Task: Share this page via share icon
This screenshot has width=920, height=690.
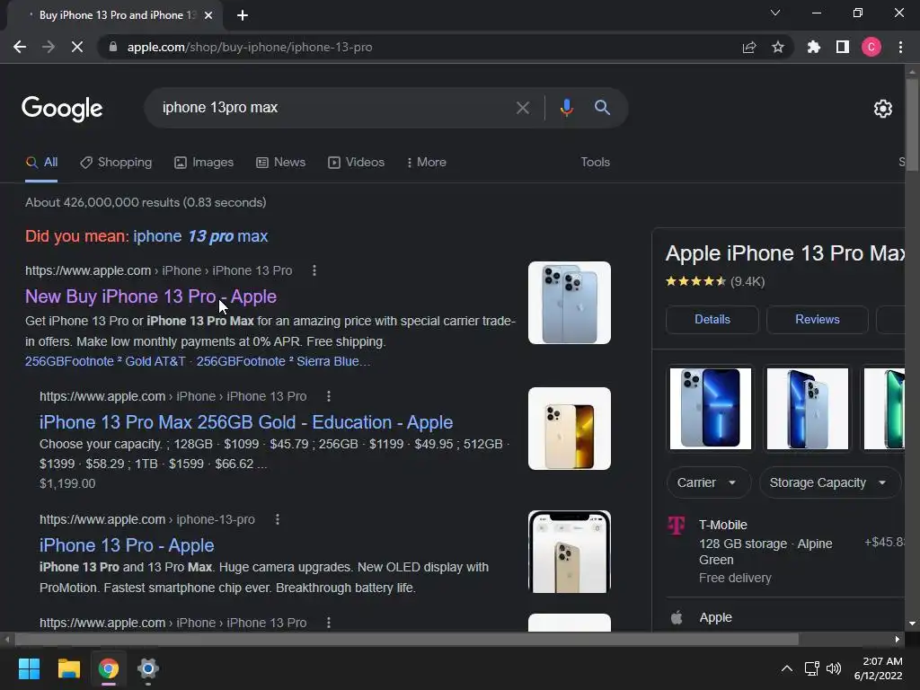Action: click(749, 47)
